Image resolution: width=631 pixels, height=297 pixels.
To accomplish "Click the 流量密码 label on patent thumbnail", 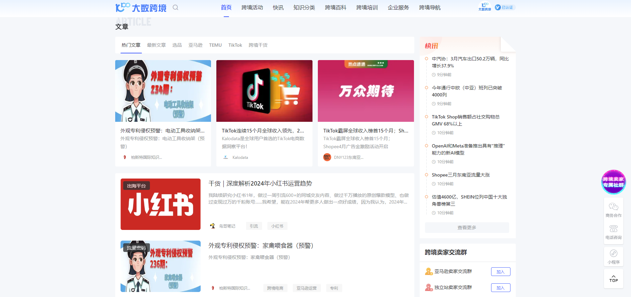I will tap(136, 248).
